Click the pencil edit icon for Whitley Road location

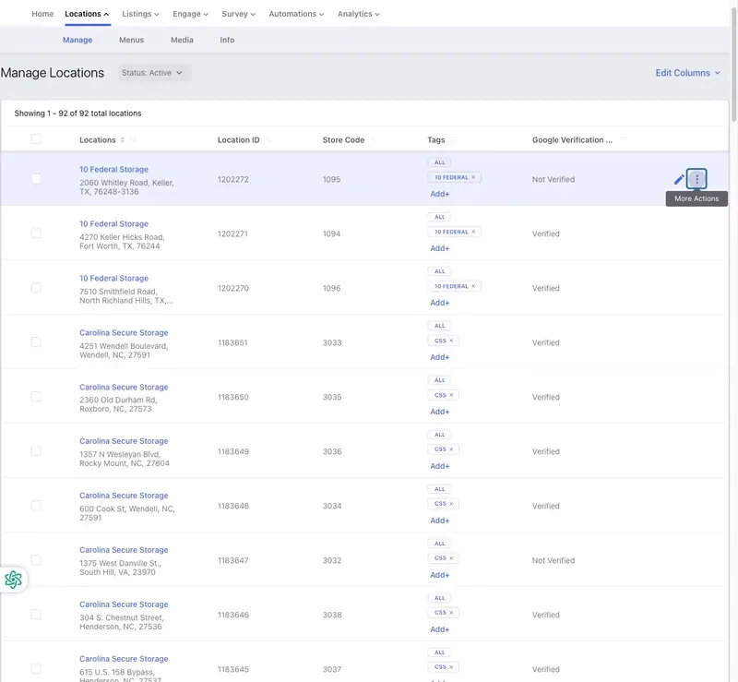(x=679, y=179)
